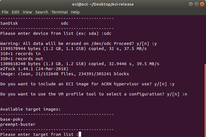Click the orange scrollbar thumb

205,101
